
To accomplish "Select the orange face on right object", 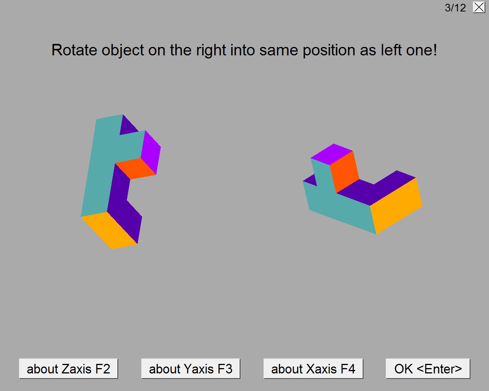I will click(345, 171).
